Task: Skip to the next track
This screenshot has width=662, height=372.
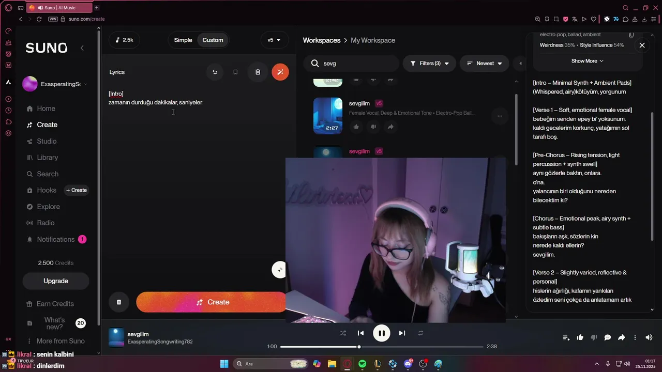Action: (402, 333)
